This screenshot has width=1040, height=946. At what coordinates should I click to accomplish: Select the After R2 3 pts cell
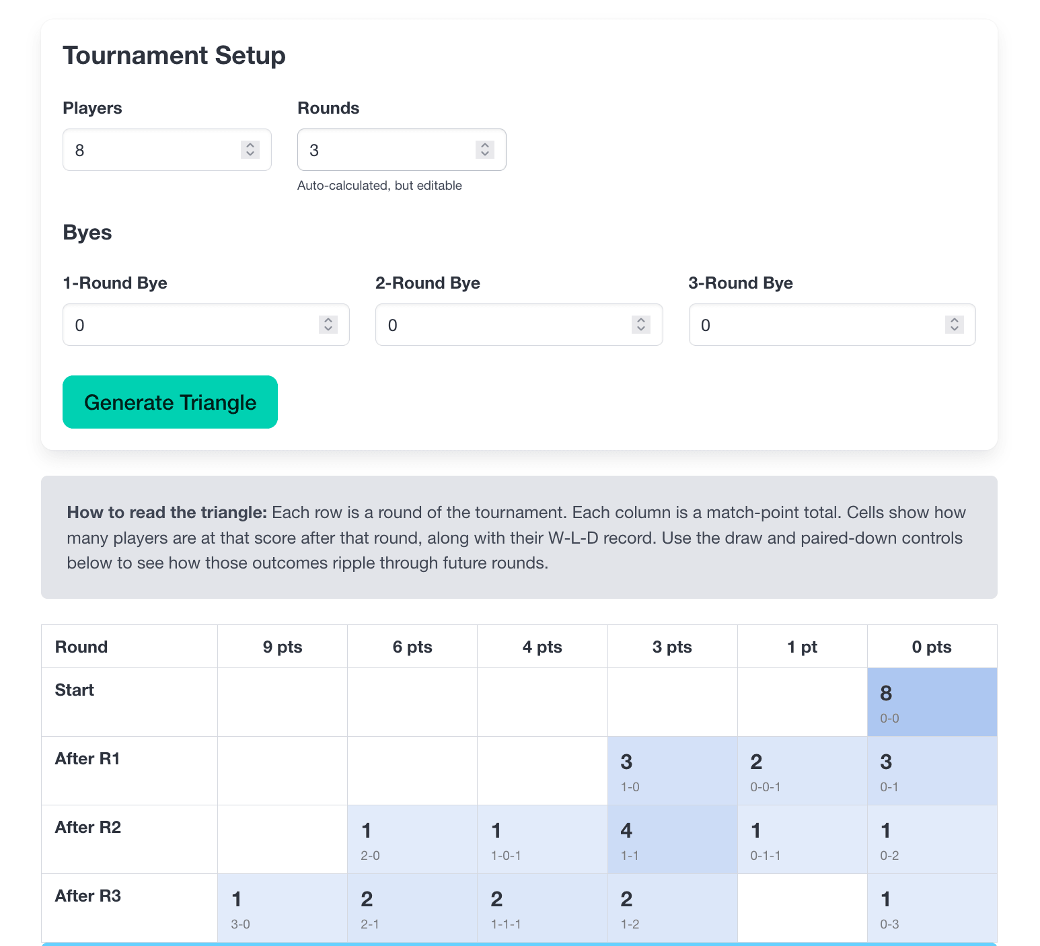(672, 839)
